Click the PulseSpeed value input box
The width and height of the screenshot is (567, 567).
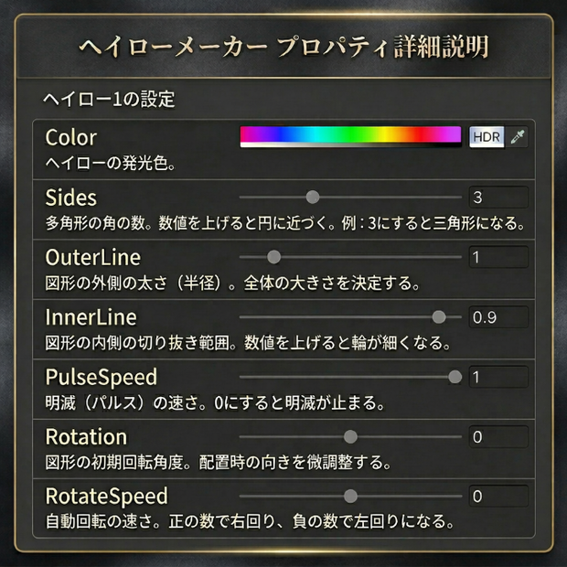point(498,377)
